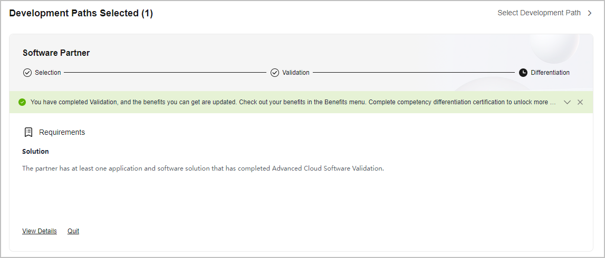Click the Advanced Cloud Software Validation description
This screenshot has width=605, height=258.
point(203,168)
